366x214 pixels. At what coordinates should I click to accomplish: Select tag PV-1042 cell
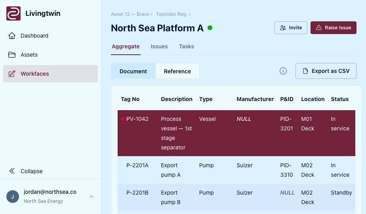137,119
